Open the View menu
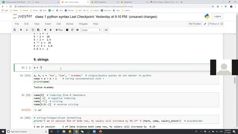238x134 pixels. (x=37, y=24)
